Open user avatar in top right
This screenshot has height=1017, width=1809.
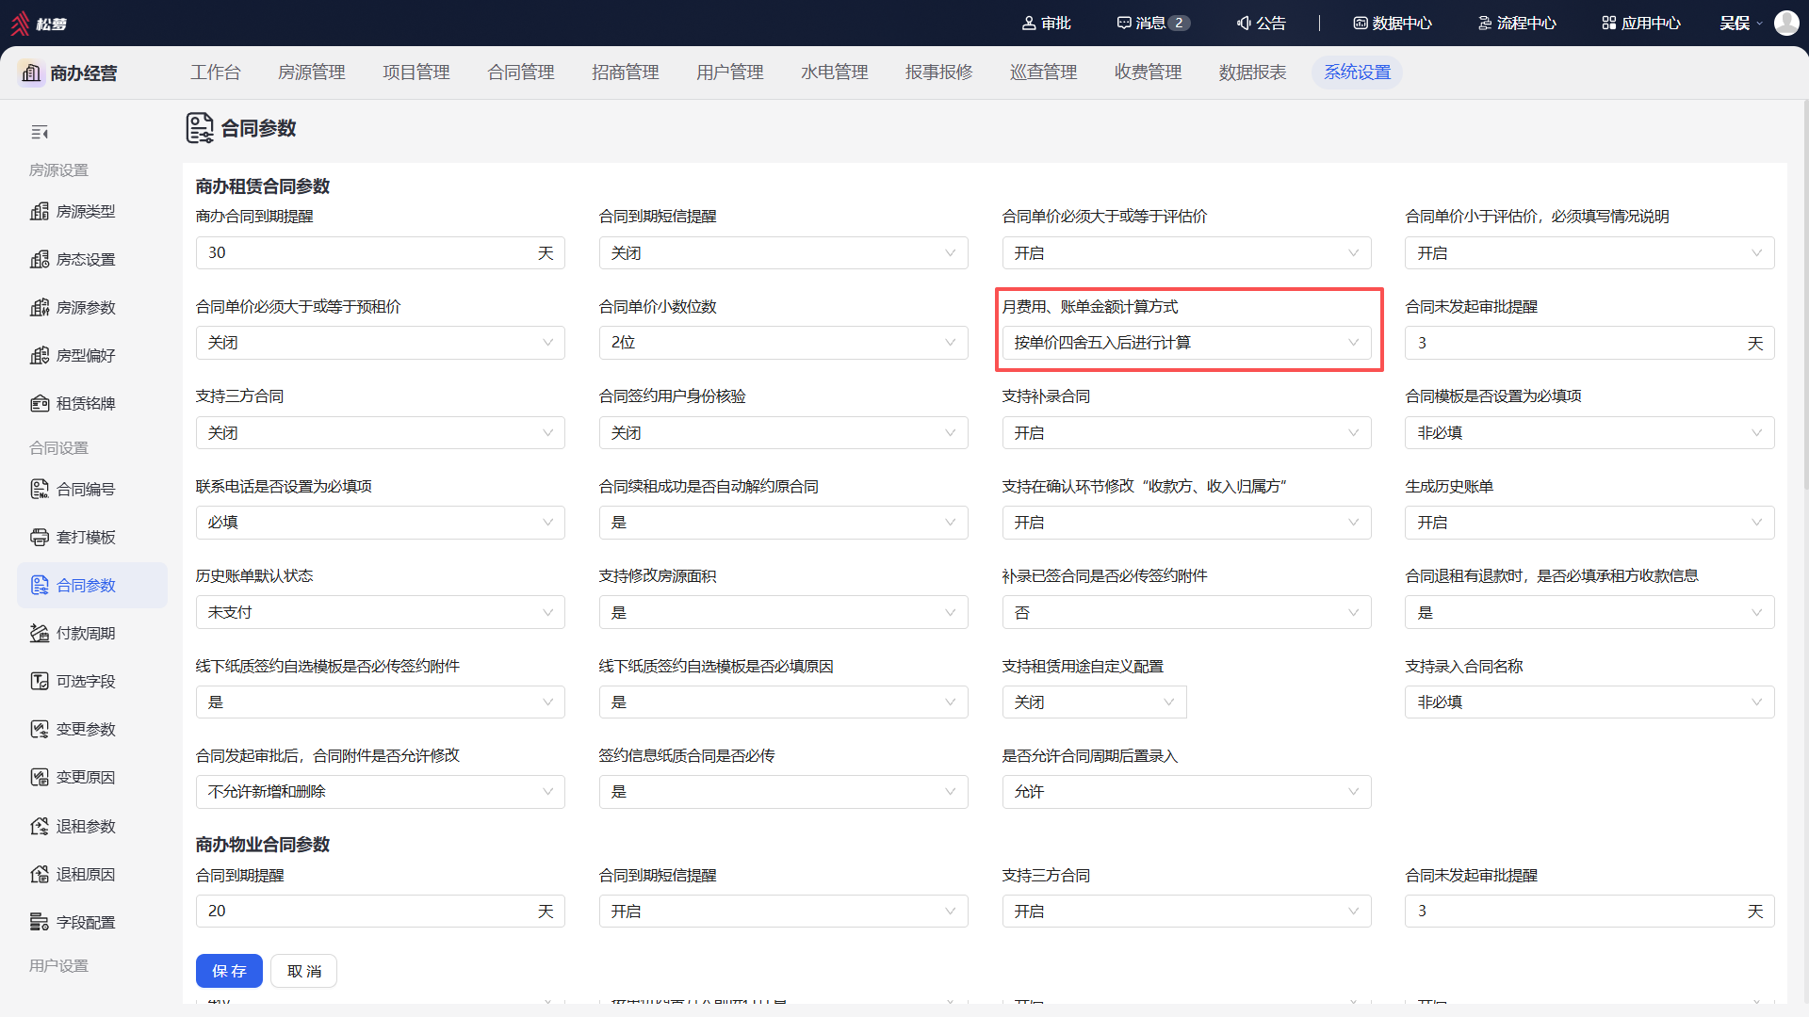coord(1786,23)
